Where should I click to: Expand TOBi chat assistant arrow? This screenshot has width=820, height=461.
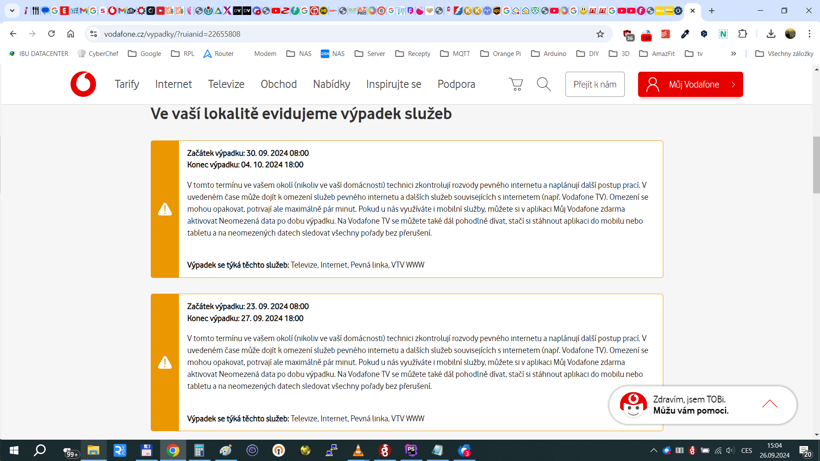(x=770, y=404)
